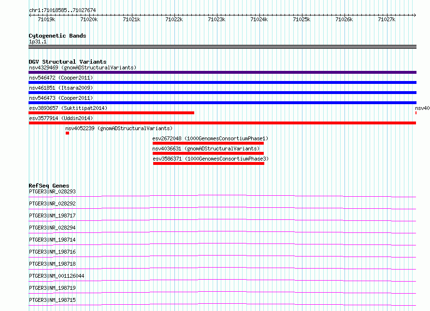The width and height of the screenshot is (430, 311).
Task: Click the red esv3586371 variant bar
Action: click(x=209, y=163)
